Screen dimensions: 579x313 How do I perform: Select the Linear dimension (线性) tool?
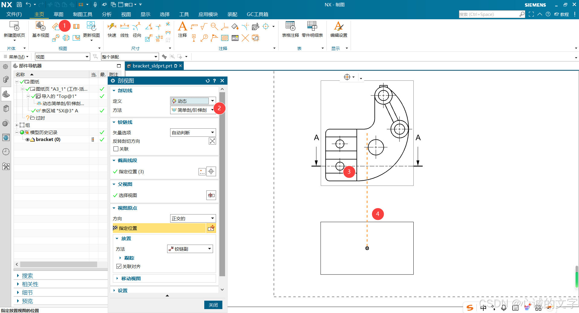124,27
